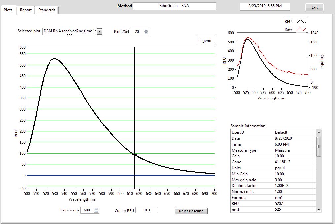This screenshot has height=224, width=335.
Task: Open the Report tab
Action: [26, 10]
